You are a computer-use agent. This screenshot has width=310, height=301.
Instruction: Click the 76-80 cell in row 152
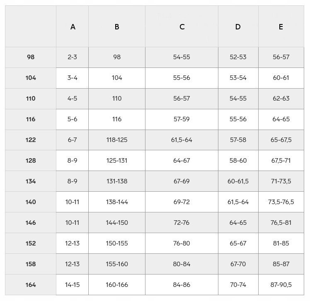pyautogui.click(x=182, y=243)
